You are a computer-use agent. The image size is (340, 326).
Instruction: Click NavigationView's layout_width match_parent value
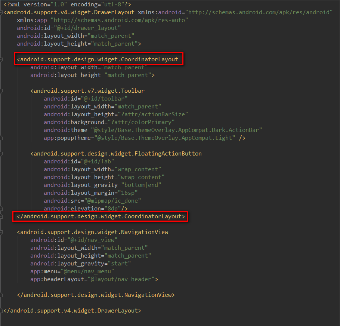click(124, 248)
